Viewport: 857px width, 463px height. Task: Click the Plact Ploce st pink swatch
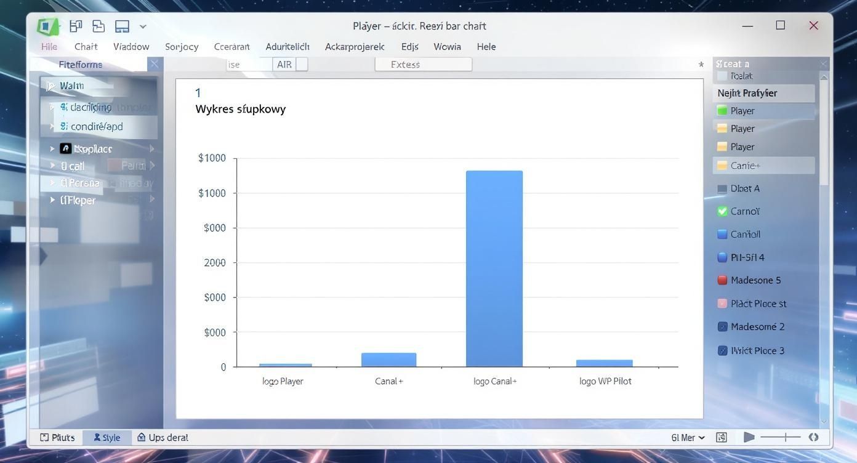coord(723,304)
